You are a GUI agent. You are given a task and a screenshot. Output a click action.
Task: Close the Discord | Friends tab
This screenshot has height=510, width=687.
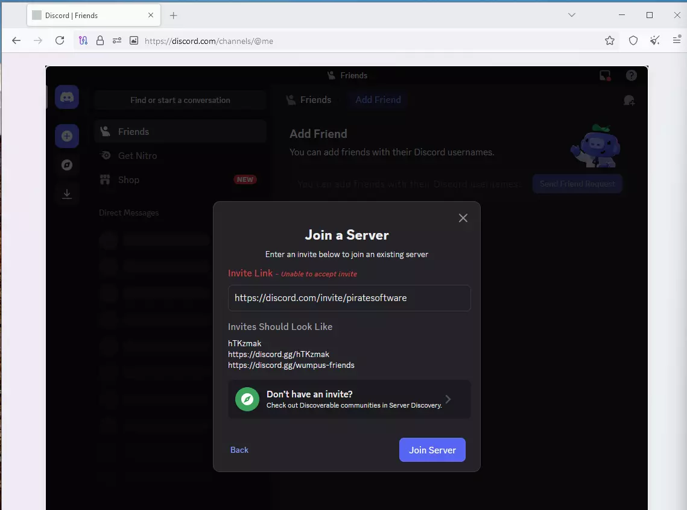tap(151, 15)
